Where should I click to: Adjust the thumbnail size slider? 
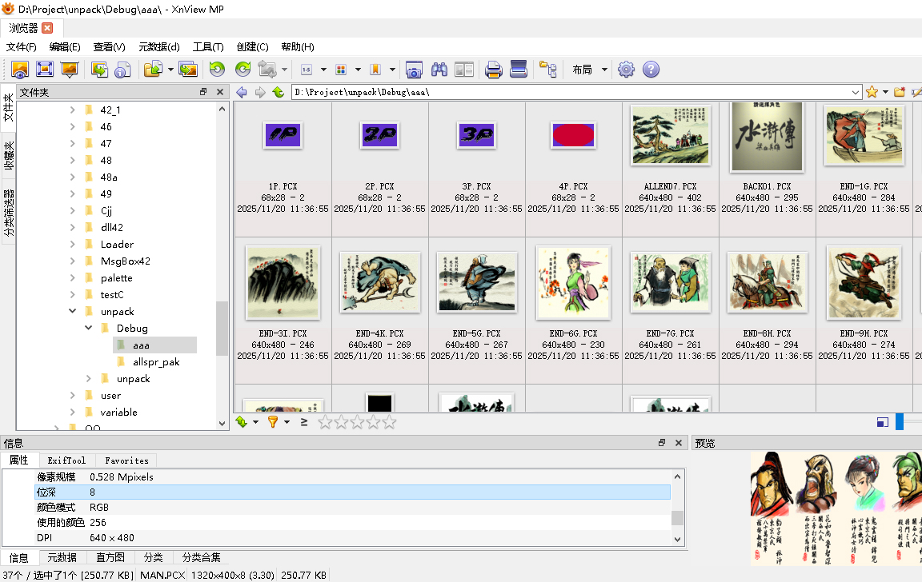coord(900,421)
